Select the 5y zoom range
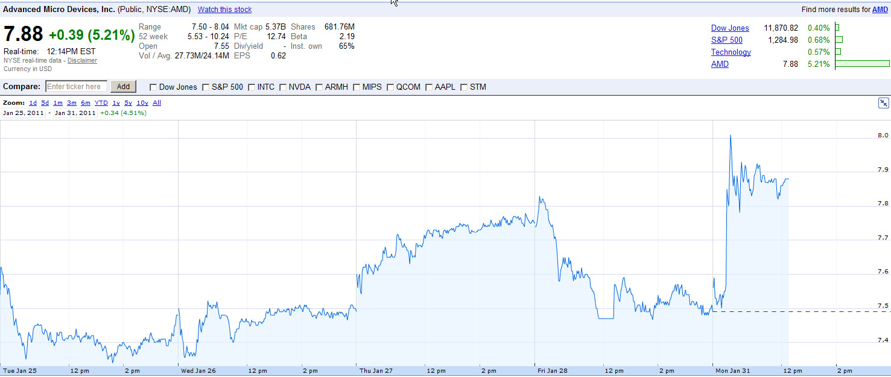Image resolution: width=891 pixels, height=377 pixels. pyautogui.click(x=128, y=103)
